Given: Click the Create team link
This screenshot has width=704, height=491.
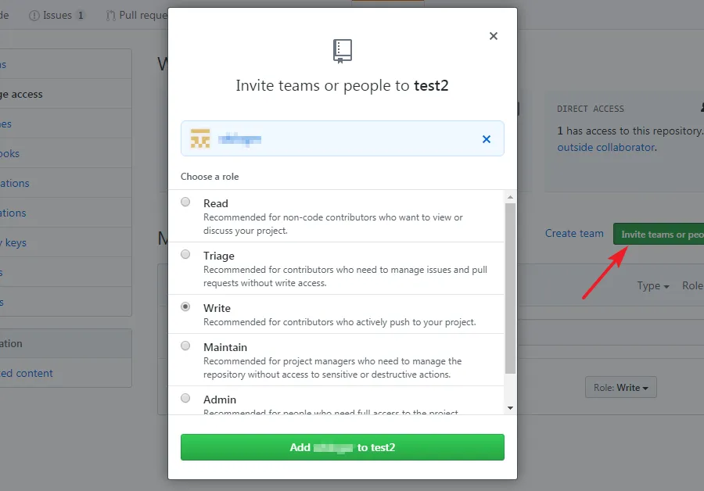Looking at the screenshot, I should [574, 233].
